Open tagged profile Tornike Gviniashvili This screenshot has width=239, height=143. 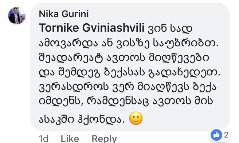tap(91, 28)
